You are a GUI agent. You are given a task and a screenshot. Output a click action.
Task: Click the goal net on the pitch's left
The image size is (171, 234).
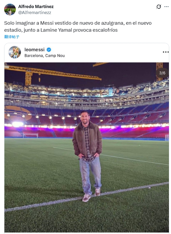pyautogui.click(x=30, y=135)
